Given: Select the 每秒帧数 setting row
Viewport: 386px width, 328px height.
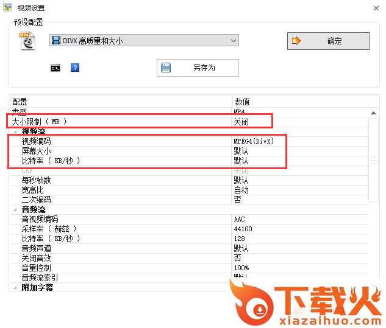Looking at the screenshot, I should coord(36,180).
